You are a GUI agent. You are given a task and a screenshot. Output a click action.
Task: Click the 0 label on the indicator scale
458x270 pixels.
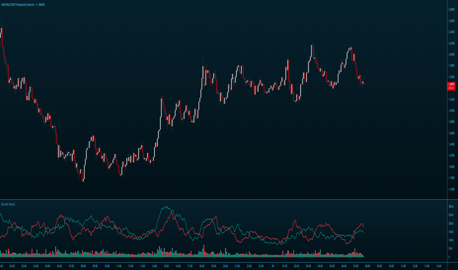click(x=449, y=257)
